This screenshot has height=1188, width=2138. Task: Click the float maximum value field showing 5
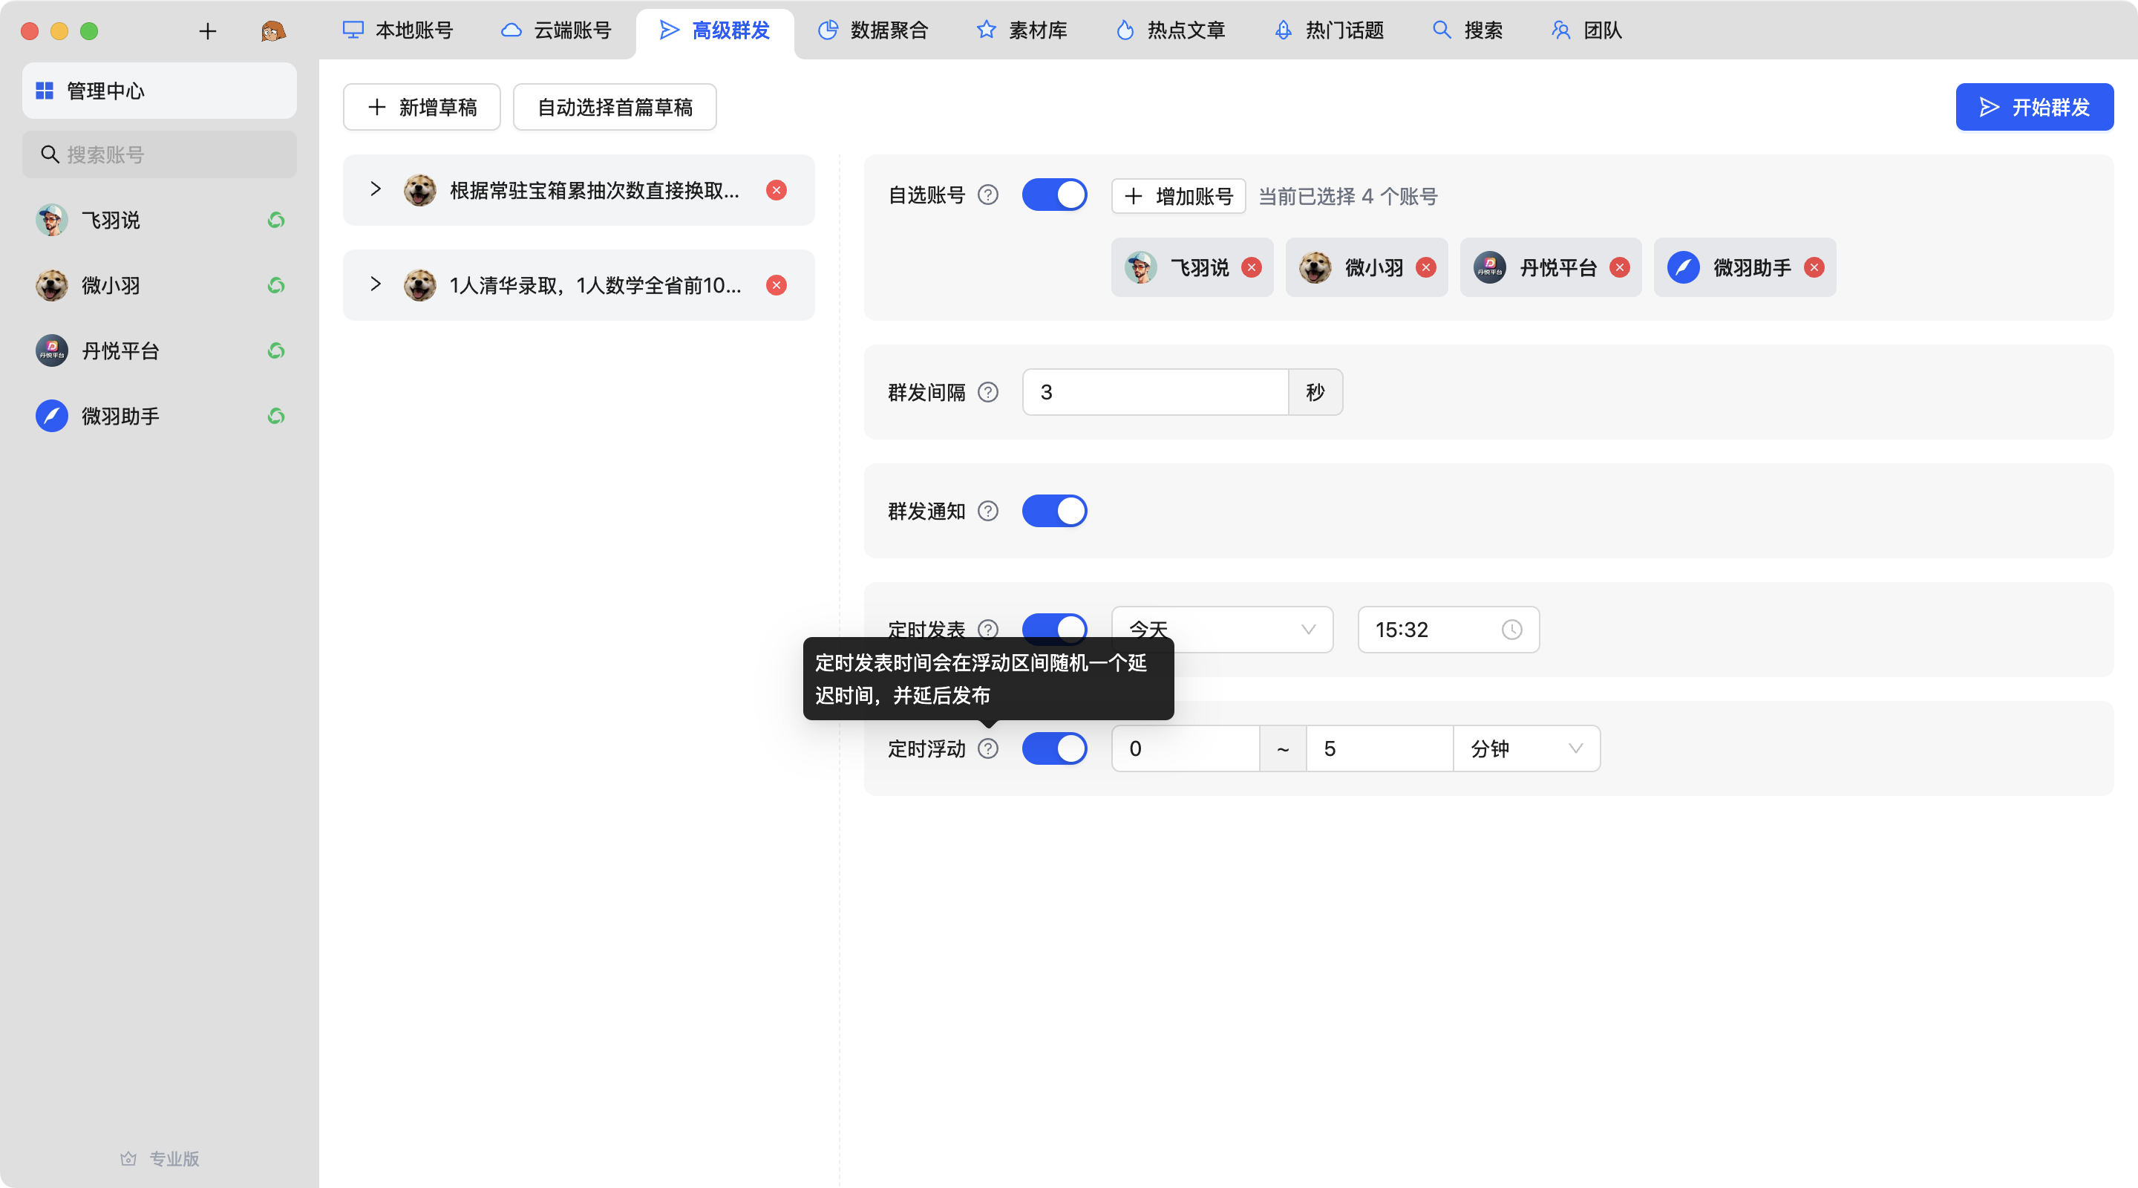pyautogui.click(x=1379, y=748)
